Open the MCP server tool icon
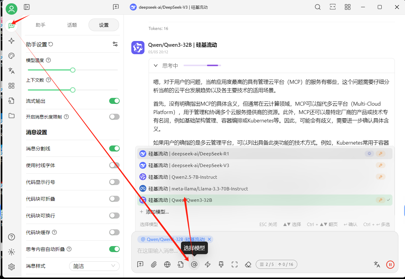 [221, 264]
